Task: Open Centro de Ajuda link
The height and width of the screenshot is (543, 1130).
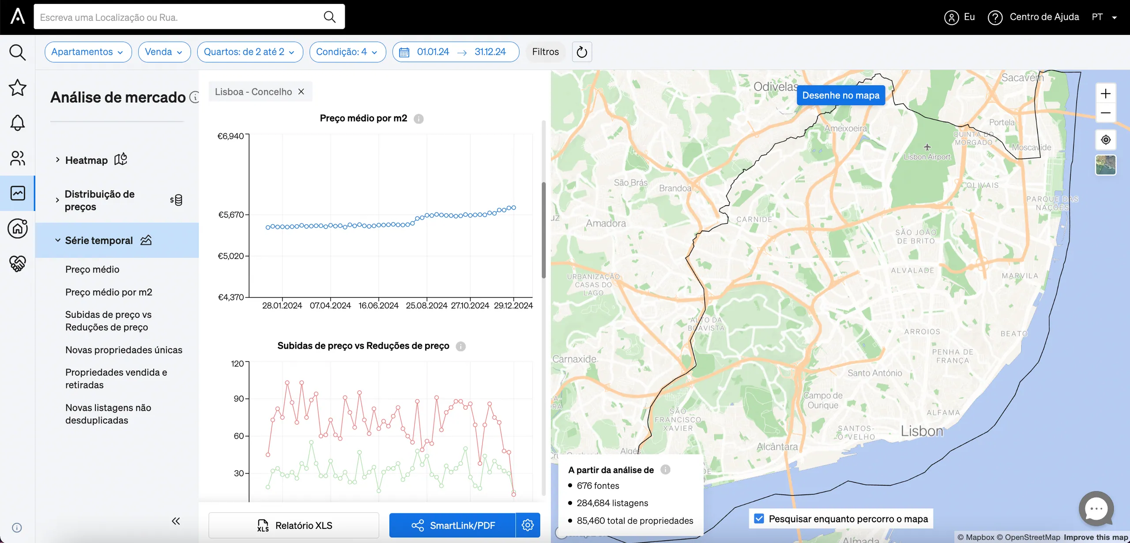Action: [x=1033, y=17]
